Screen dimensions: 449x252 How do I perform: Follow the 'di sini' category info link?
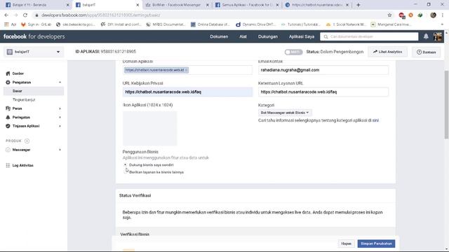pyautogui.click(x=375, y=120)
